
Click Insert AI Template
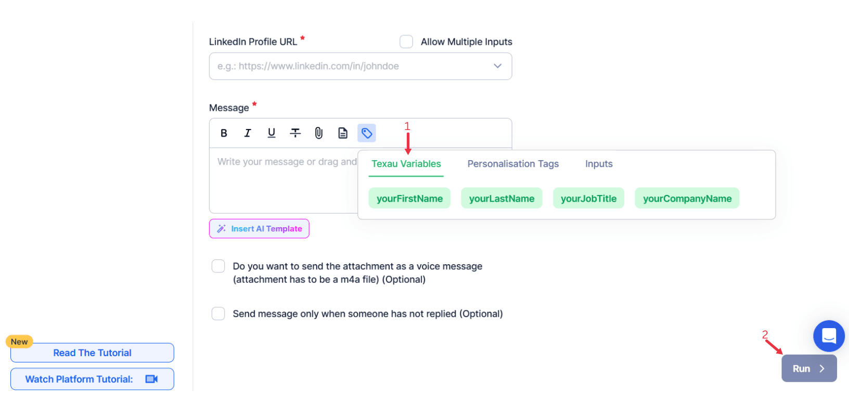tap(259, 228)
